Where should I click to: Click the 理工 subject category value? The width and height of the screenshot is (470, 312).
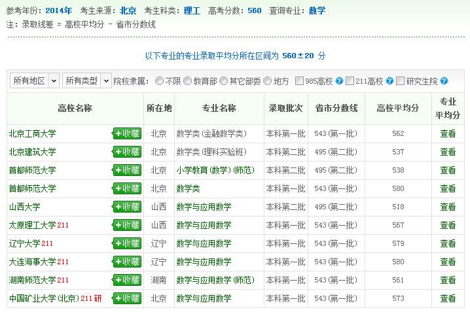192,10
